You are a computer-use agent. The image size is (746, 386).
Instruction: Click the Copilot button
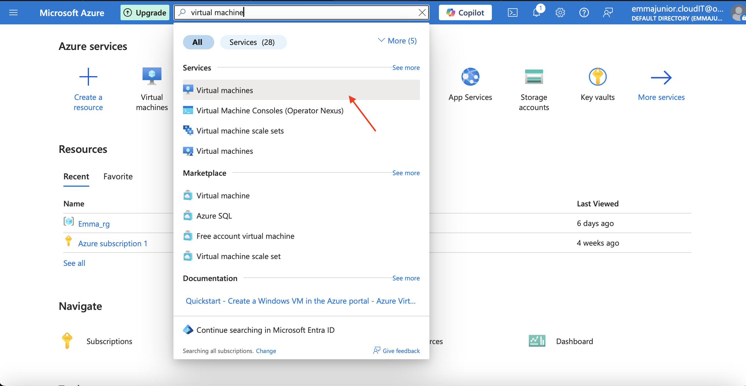click(x=465, y=12)
